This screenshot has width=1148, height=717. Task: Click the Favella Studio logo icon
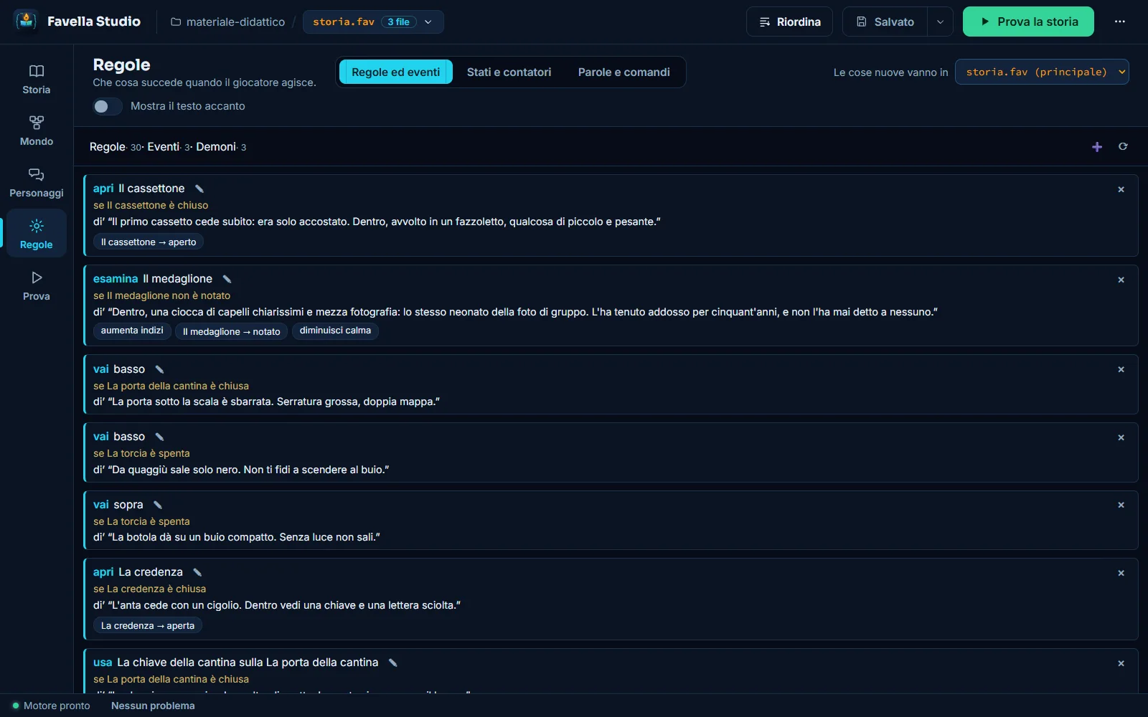(27, 22)
